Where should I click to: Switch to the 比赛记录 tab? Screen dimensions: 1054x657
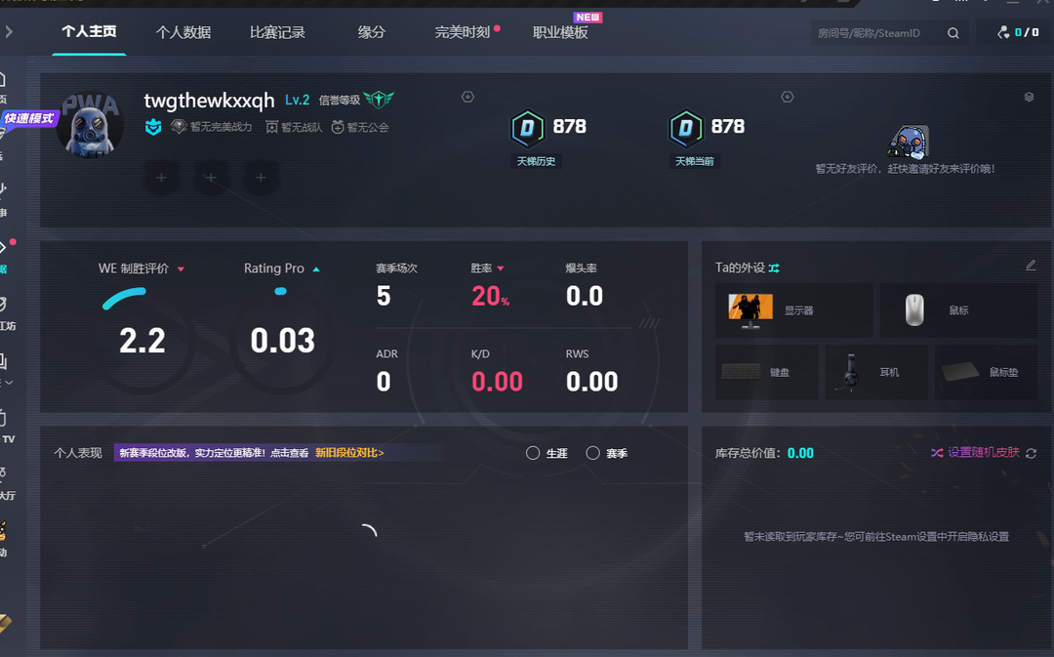(x=277, y=32)
